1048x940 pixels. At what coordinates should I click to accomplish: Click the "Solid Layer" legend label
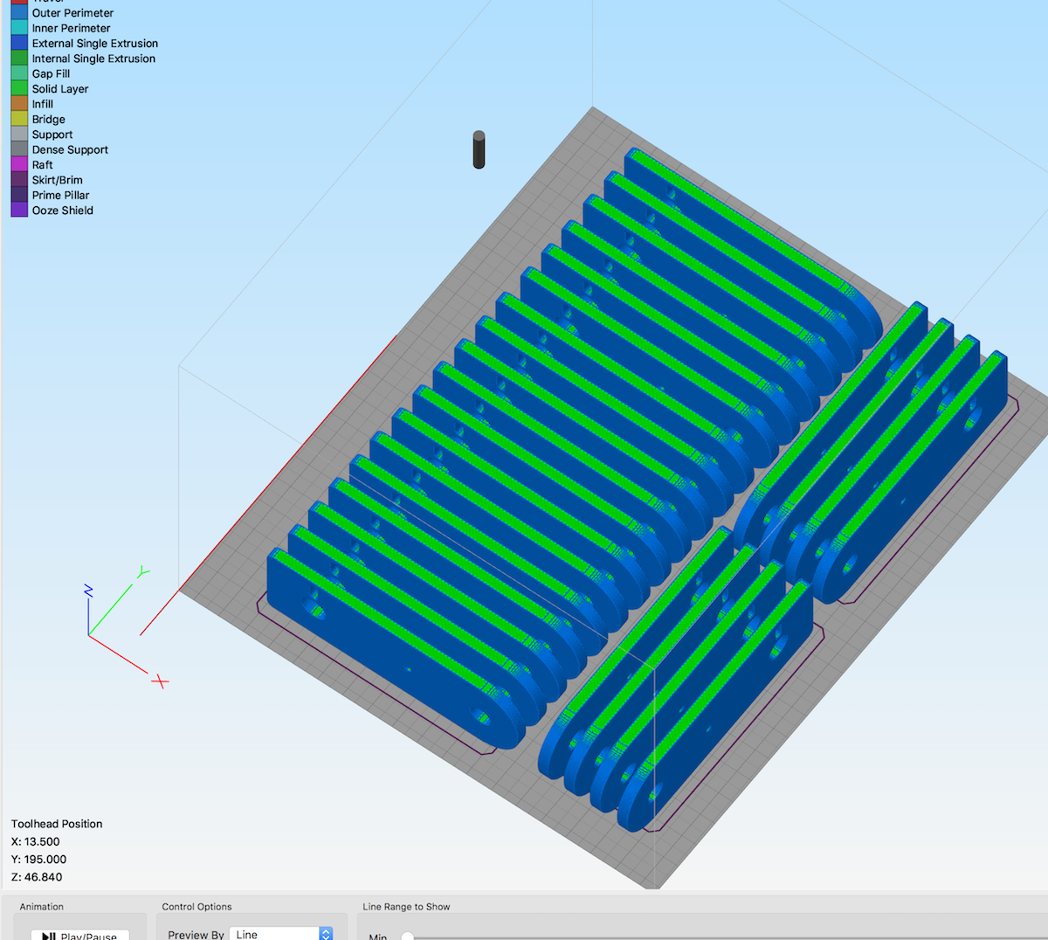pos(60,89)
